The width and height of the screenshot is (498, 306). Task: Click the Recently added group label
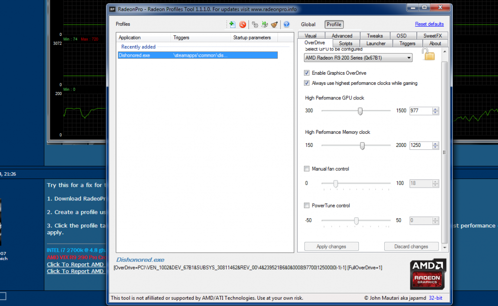[x=138, y=47]
